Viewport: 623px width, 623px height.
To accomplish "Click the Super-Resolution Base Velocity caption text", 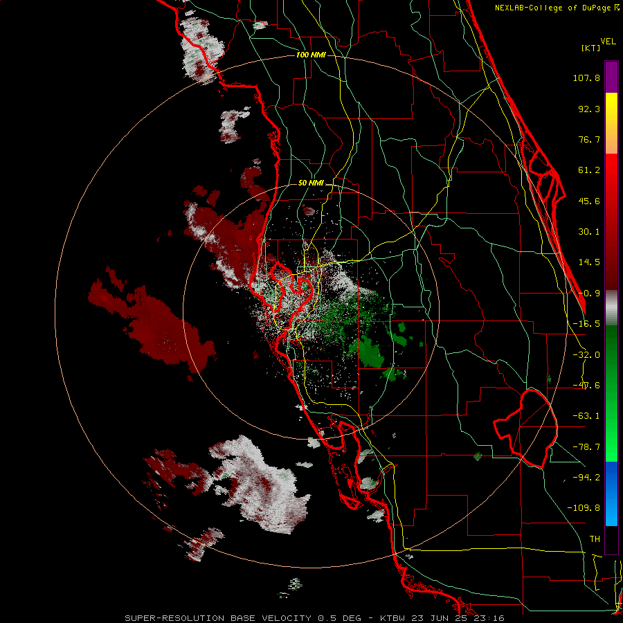I will pos(218,618).
